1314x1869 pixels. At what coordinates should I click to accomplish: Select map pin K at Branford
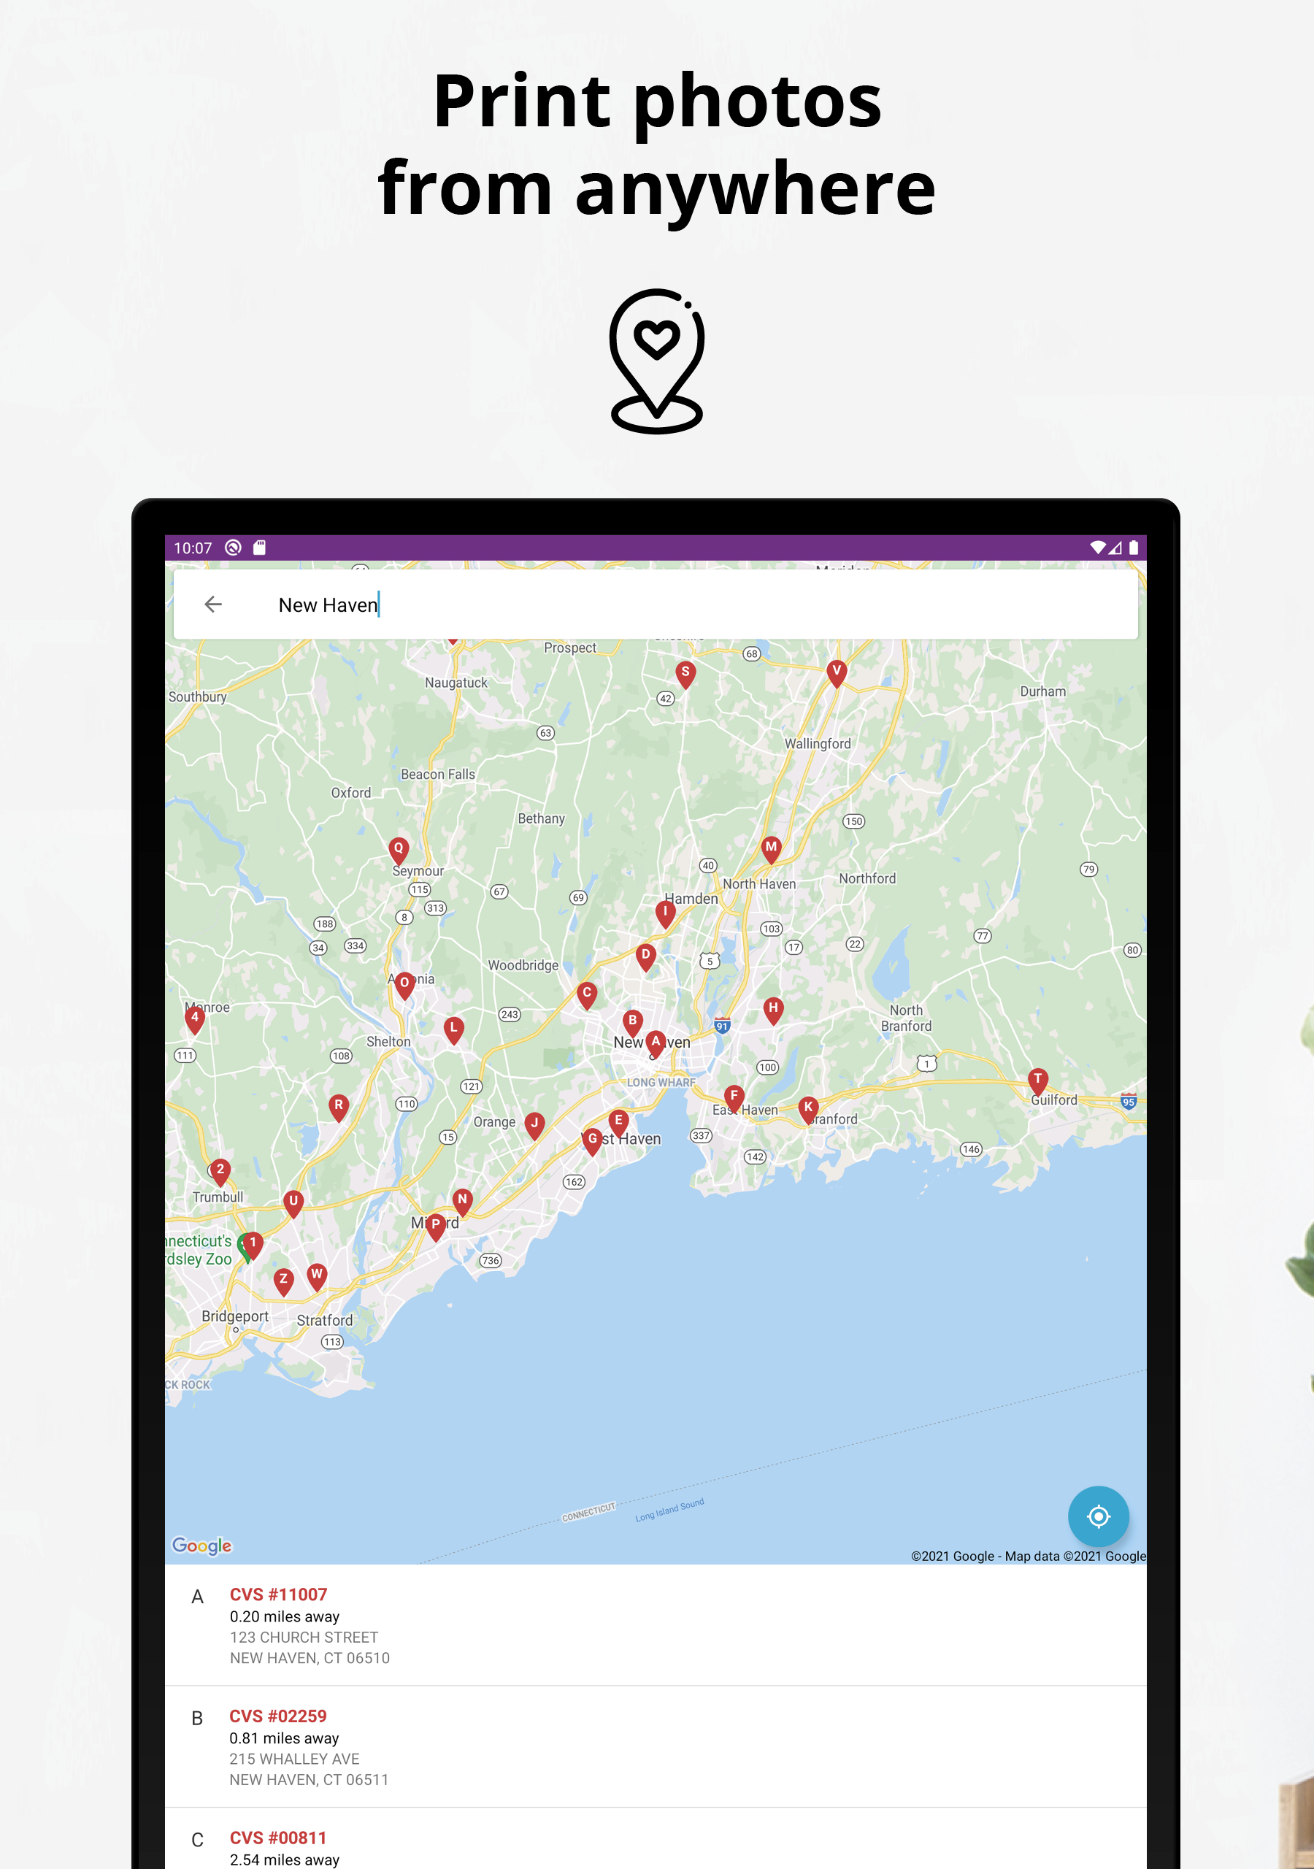(807, 1110)
